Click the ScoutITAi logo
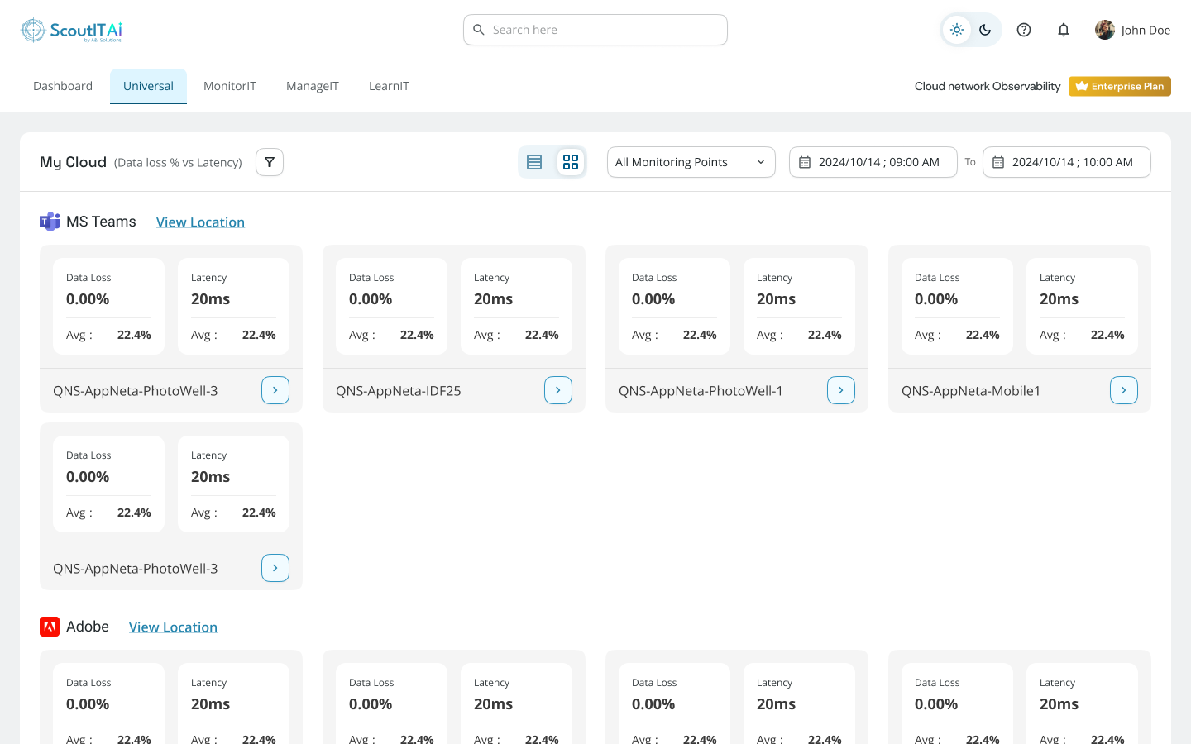The width and height of the screenshot is (1191, 744). 72,29
